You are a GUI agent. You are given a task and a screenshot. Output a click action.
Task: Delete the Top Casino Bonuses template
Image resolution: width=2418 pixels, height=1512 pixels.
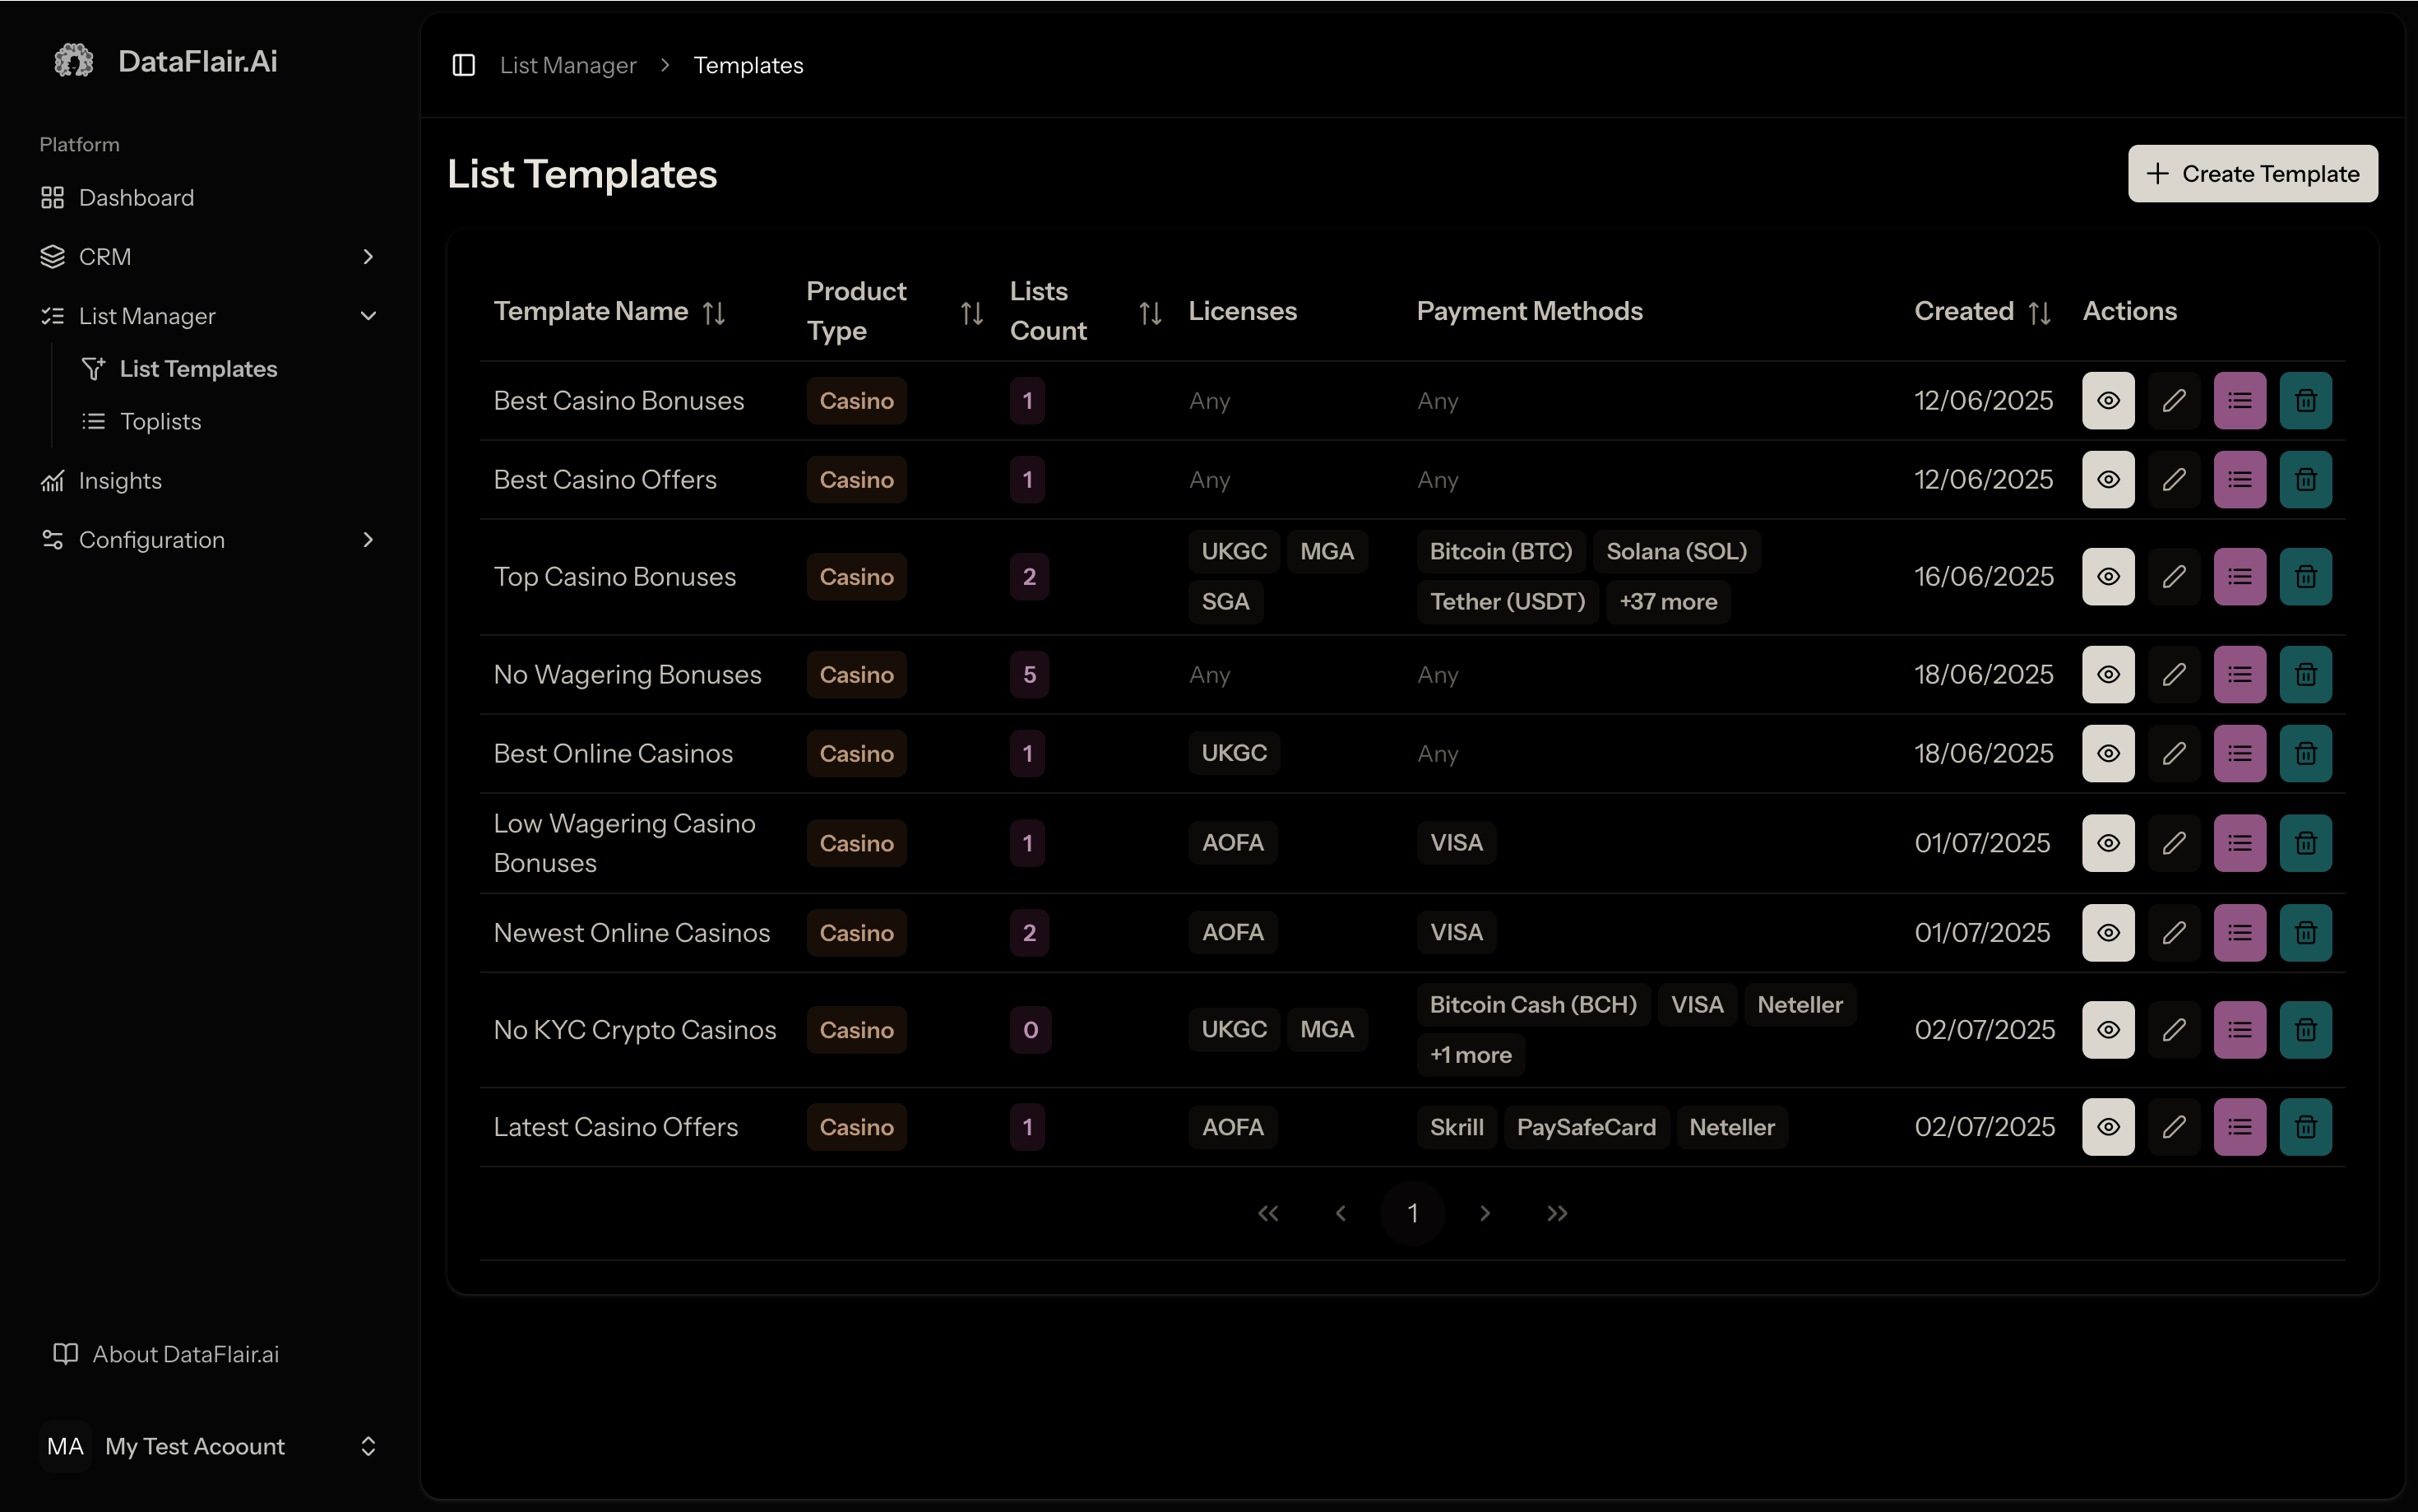tap(2305, 577)
